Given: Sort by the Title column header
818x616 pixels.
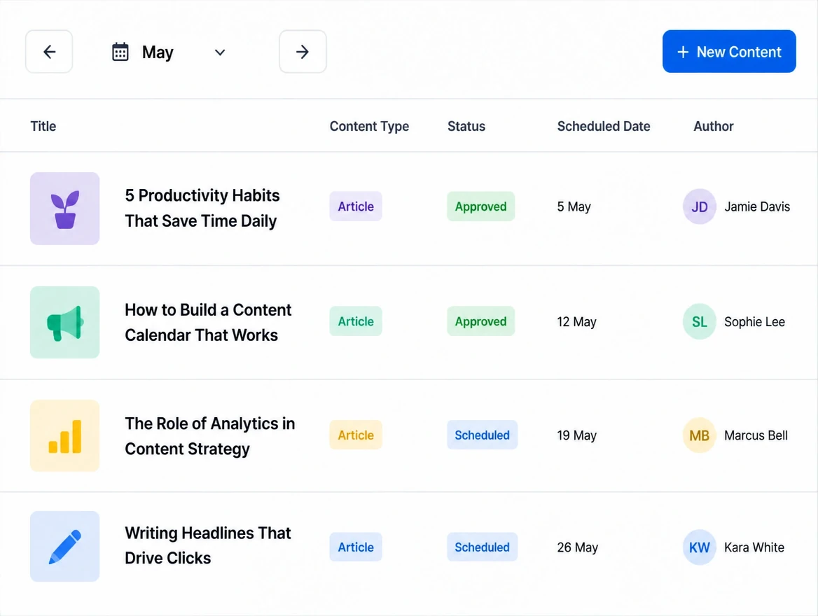Looking at the screenshot, I should tap(43, 126).
